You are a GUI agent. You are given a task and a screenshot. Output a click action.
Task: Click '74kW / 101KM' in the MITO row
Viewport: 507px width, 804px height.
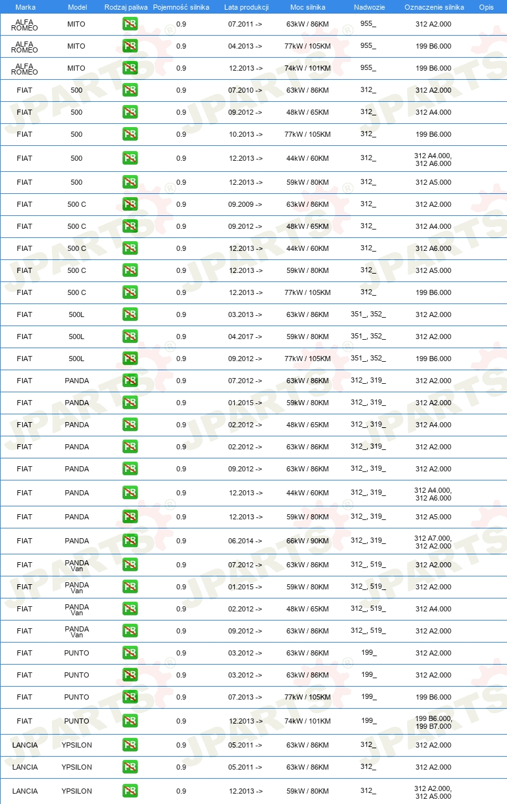coord(307,68)
